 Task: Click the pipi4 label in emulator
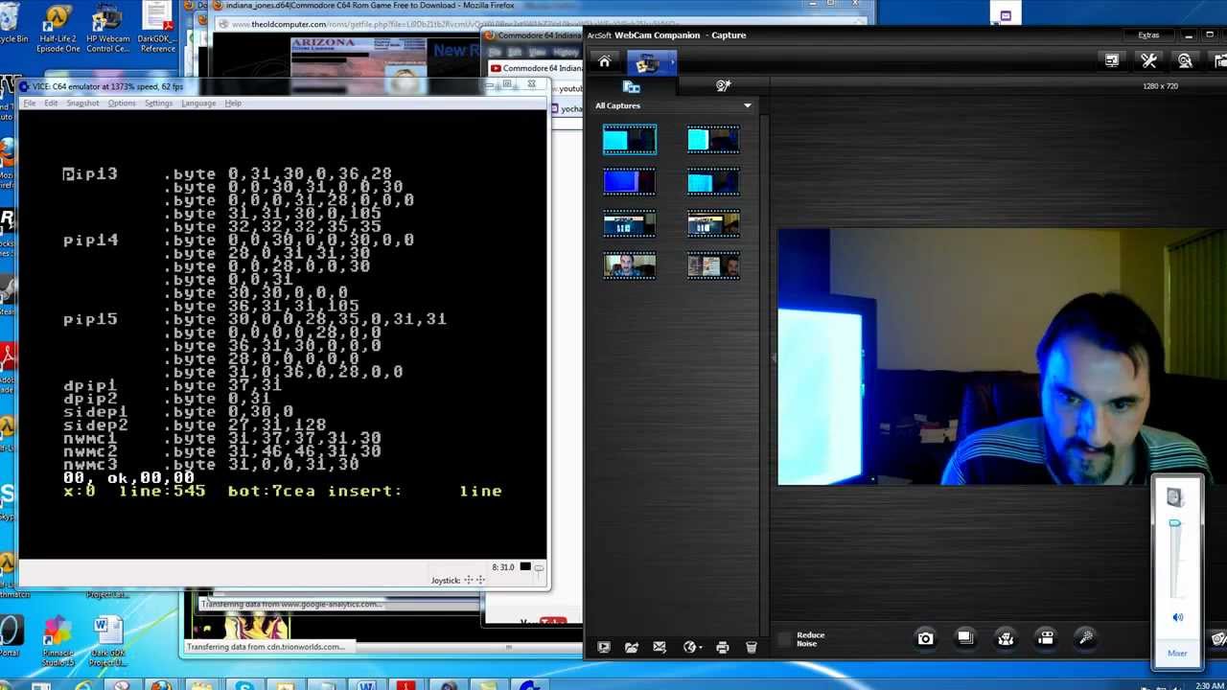(x=90, y=241)
